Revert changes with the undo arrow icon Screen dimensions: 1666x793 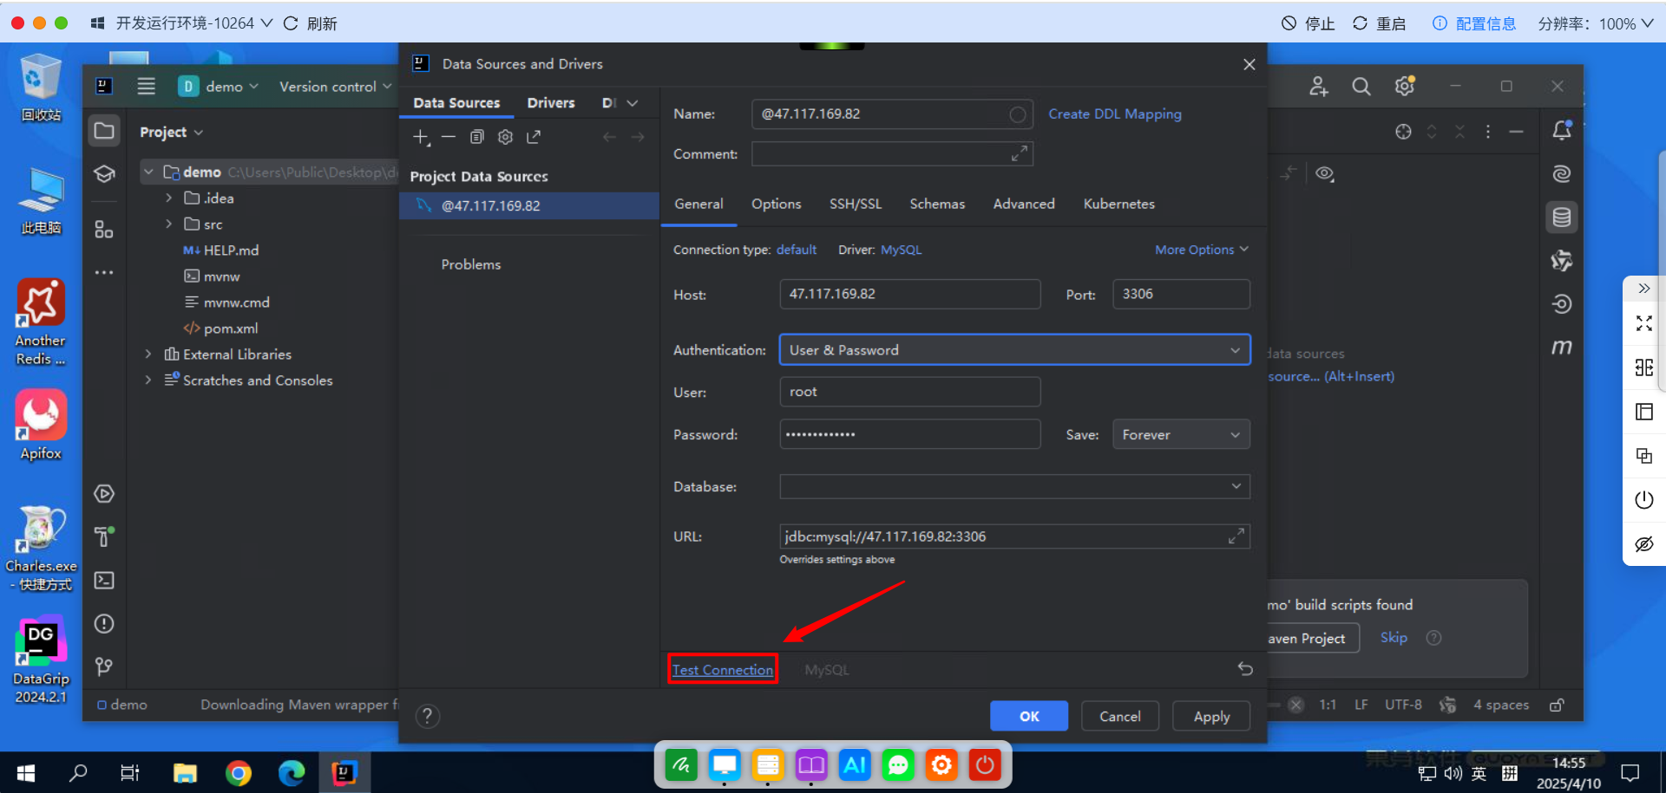coord(1245,669)
